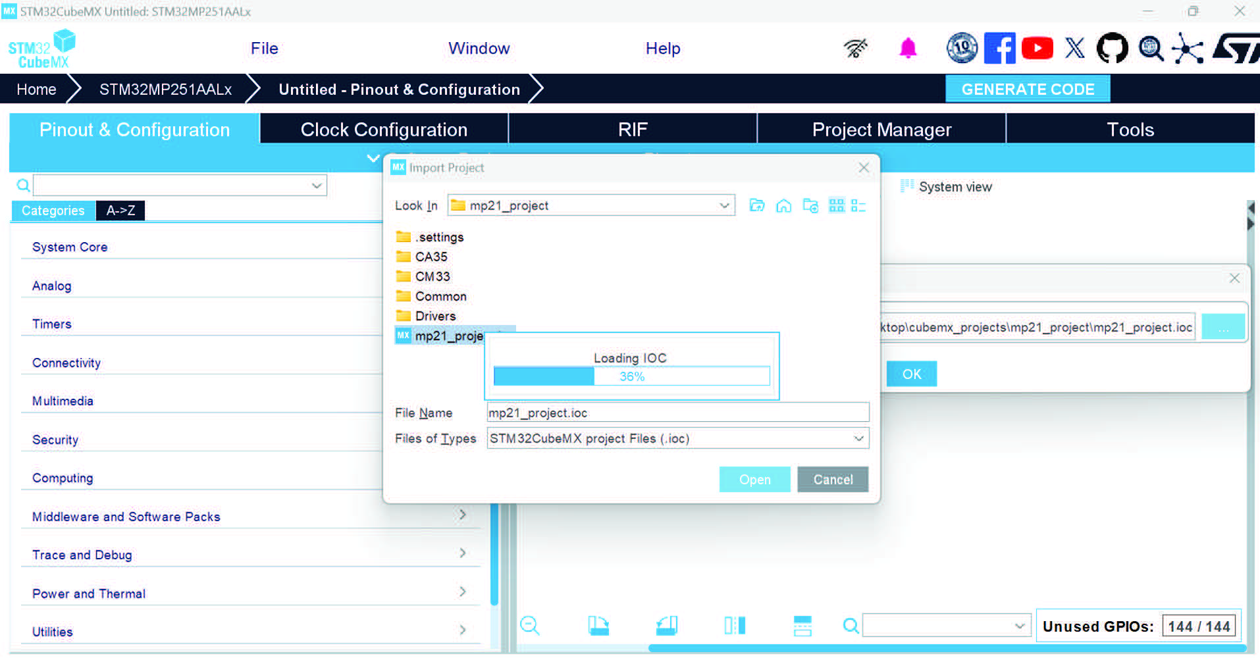
Task: Click the horizontal split view icon
Action: (x=802, y=625)
